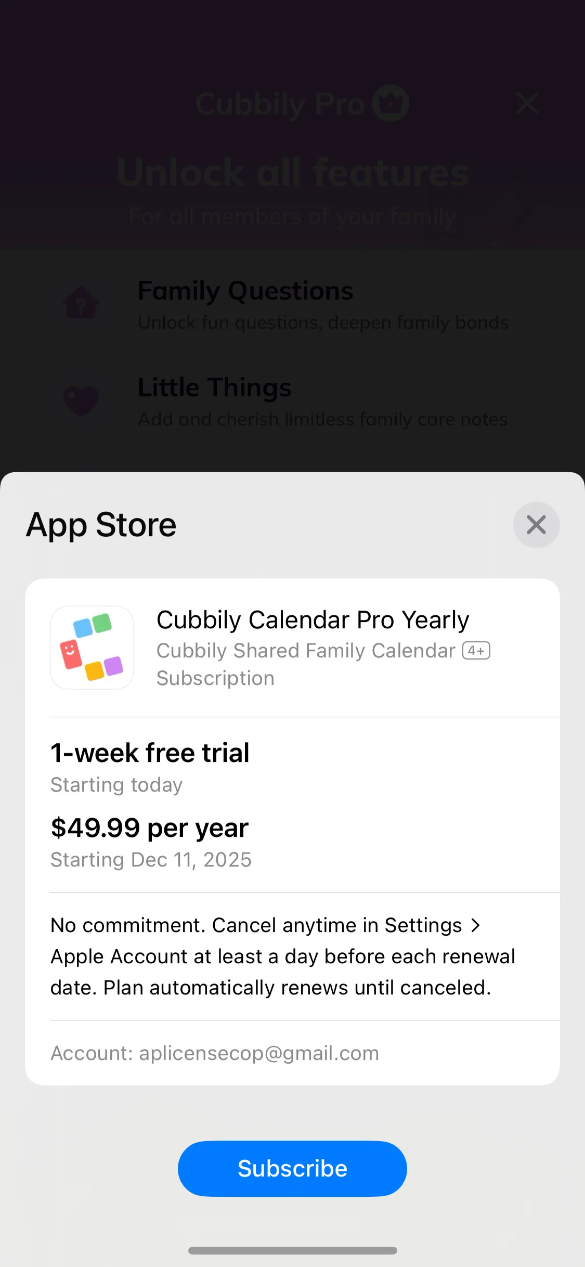Screen dimensions: 585x1267
Task: Select the Little Things feature title
Action: 215,387
